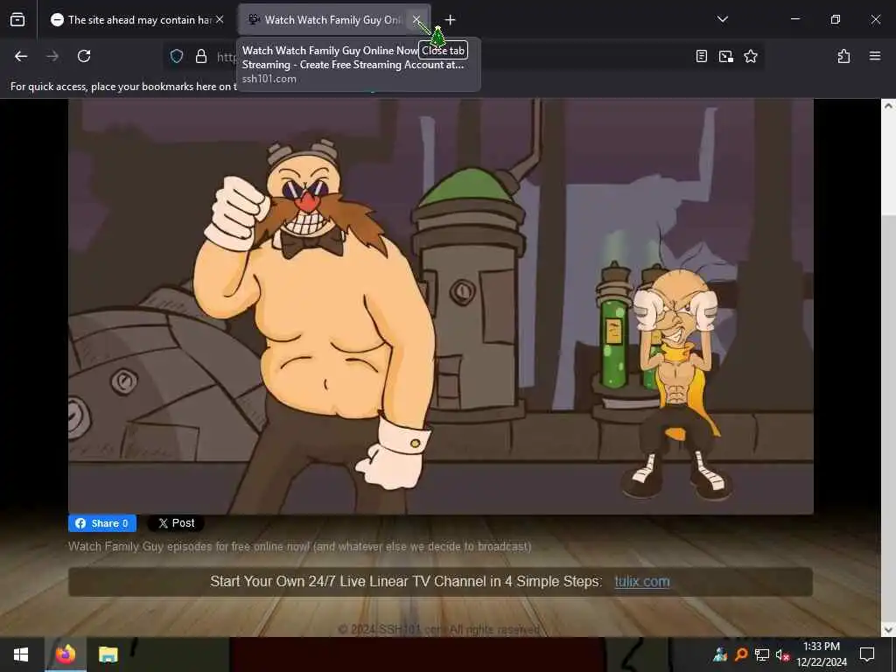Open File Explorer from taskbar

pos(108,654)
